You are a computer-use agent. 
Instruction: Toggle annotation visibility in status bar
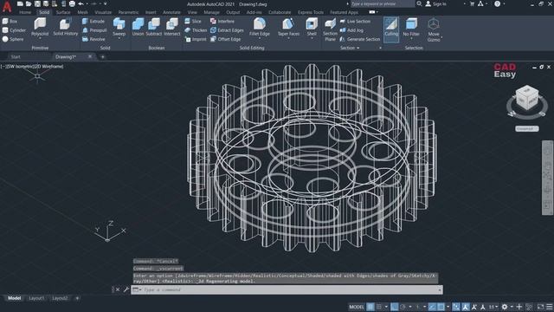point(466,307)
